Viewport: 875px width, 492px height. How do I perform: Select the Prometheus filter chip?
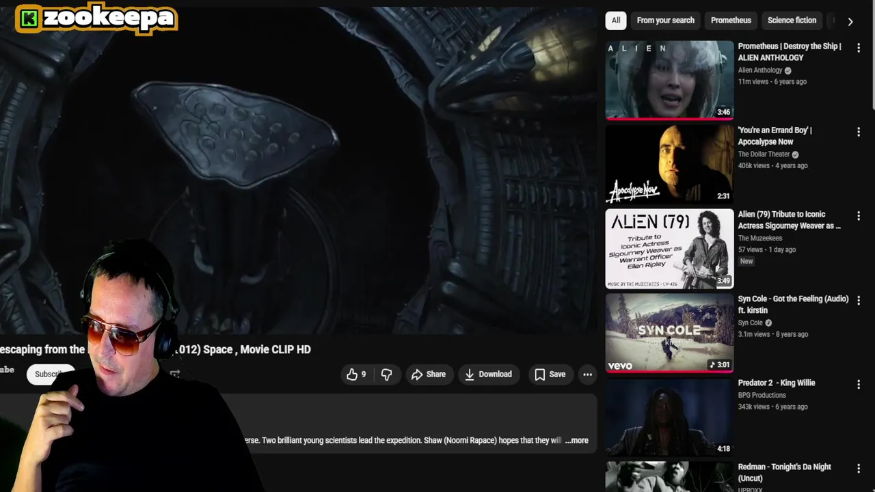(x=731, y=20)
